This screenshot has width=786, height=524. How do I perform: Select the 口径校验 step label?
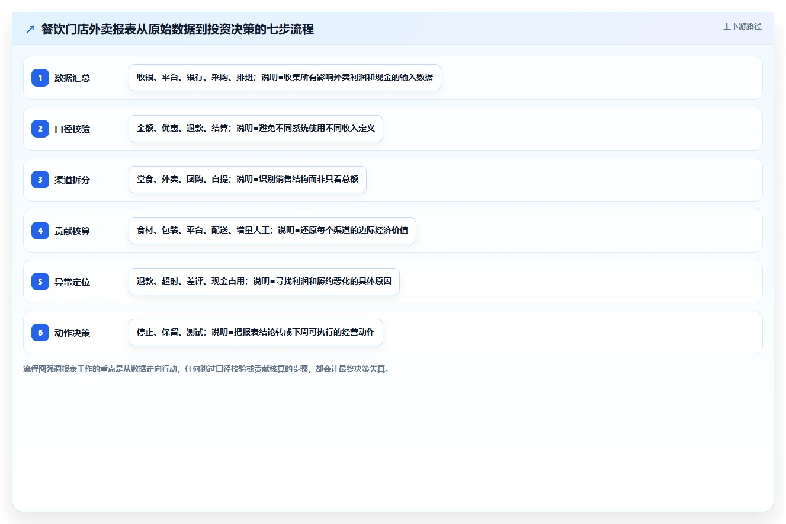[x=72, y=129]
